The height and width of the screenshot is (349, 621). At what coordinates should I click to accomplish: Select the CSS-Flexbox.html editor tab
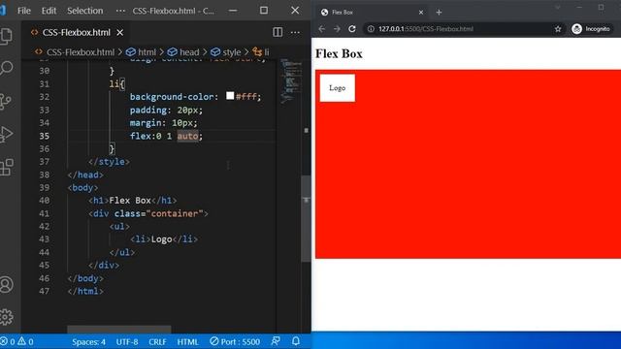click(77, 32)
